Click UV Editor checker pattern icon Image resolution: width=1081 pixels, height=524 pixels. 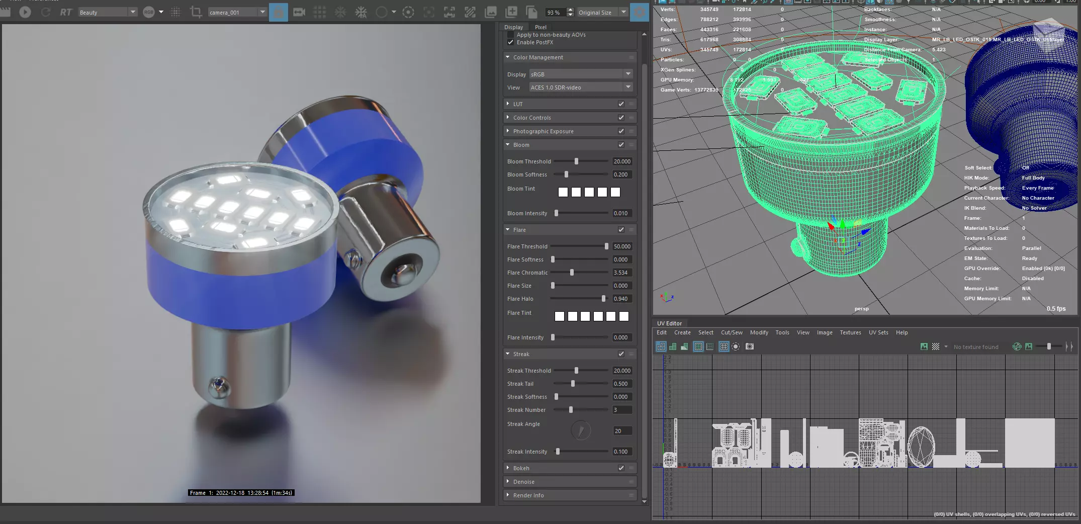point(936,346)
